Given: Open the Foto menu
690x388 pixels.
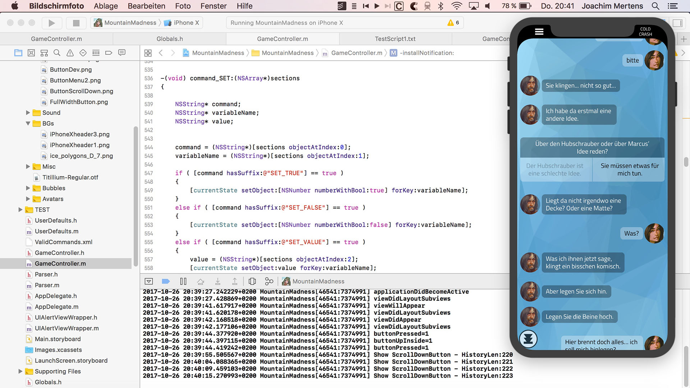Looking at the screenshot, I should click(183, 6).
